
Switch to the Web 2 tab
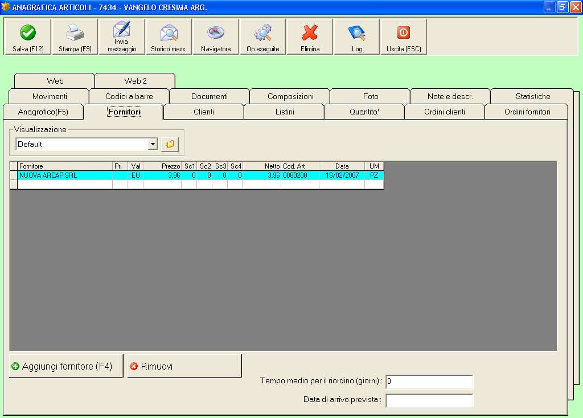(136, 81)
